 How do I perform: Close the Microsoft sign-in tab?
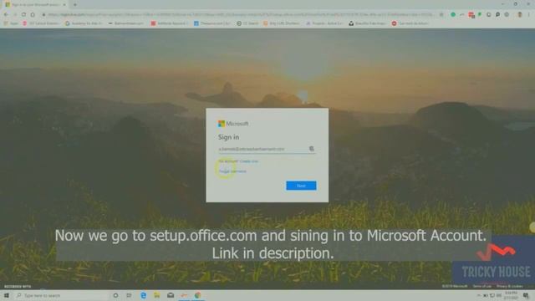tap(64, 5)
